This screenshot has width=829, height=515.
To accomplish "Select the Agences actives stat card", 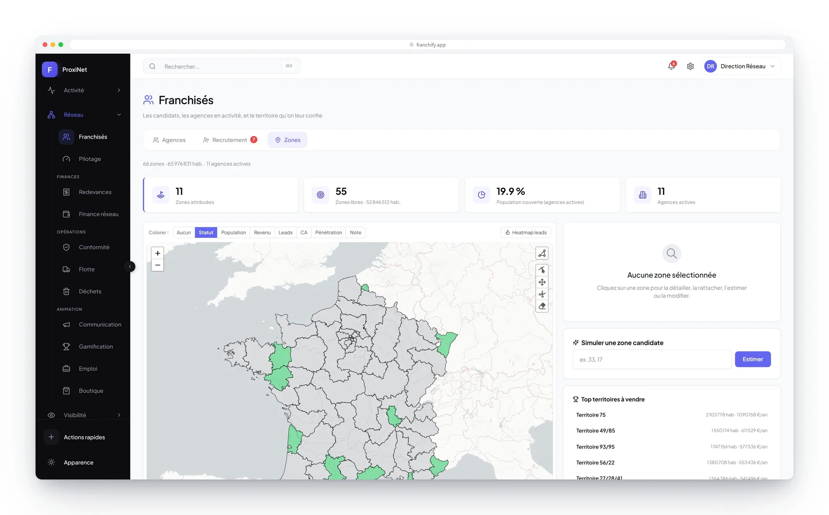I will [x=703, y=195].
